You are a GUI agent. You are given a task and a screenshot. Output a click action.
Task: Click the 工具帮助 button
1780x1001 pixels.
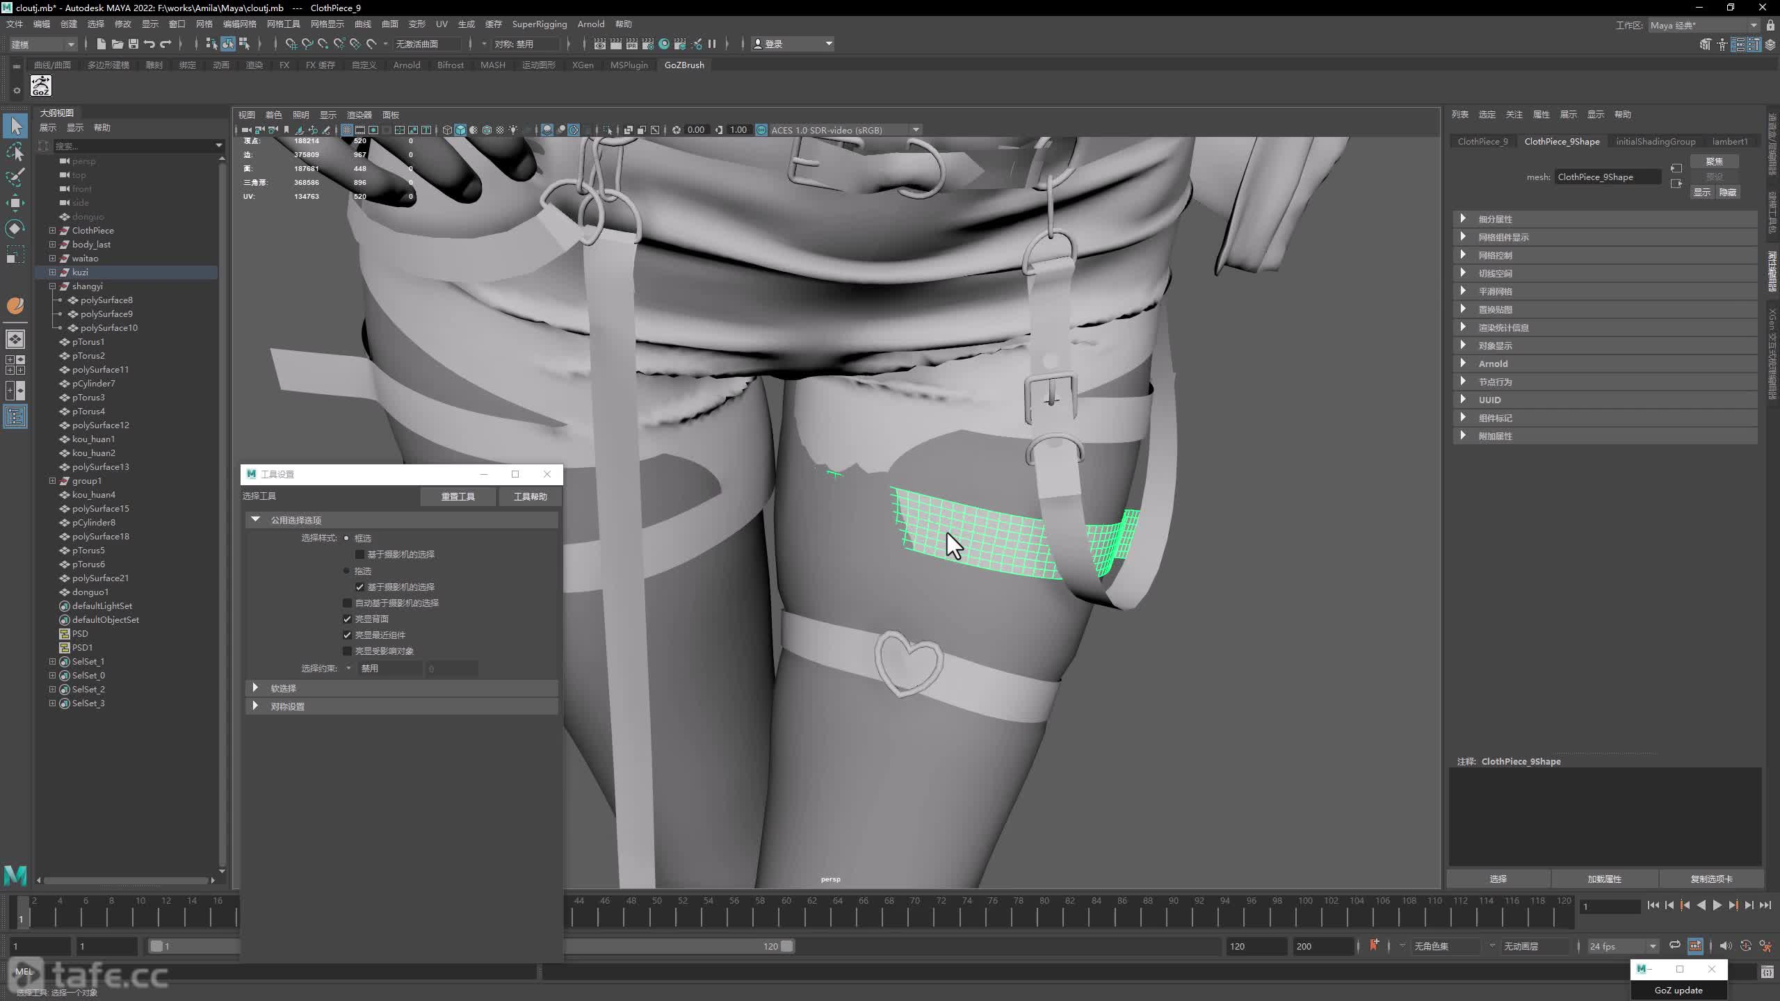click(x=531, y=496)
